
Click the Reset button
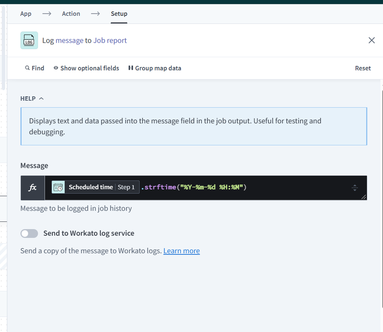click(x=363, y=68)
